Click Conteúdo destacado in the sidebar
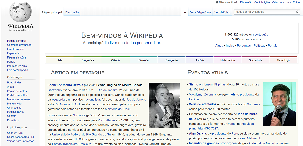 [x=19, y=45]
